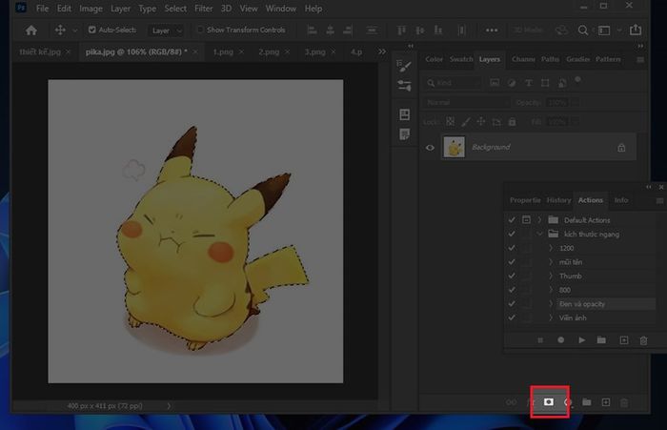This screenshot has height=430, width=667.
Task: Open the Layers panel hamburger menu
Action: point(640,60)
